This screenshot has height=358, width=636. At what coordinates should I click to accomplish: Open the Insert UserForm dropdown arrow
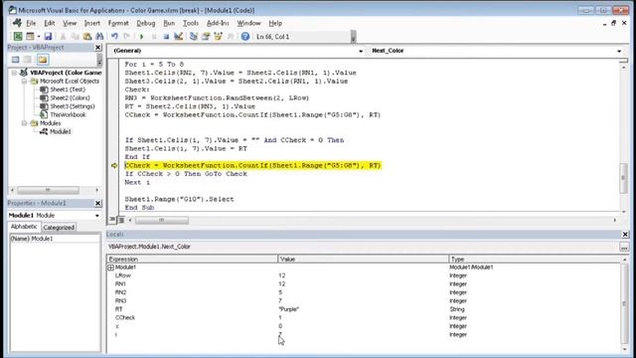coord(39,37)
